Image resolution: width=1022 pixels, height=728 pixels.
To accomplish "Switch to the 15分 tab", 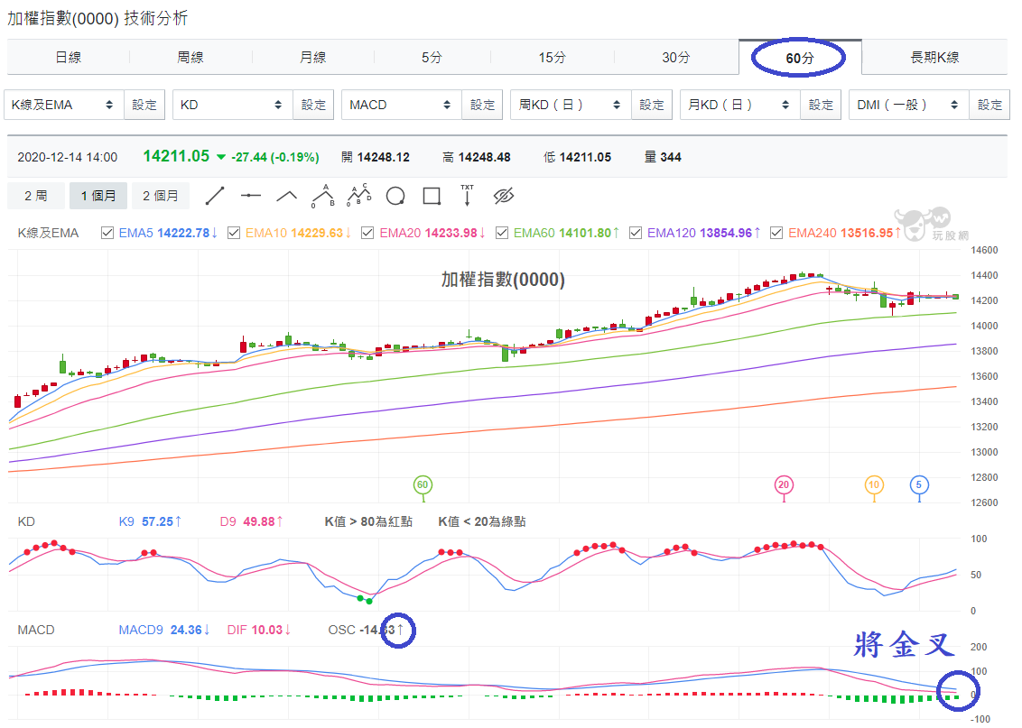I will click(x=552, y=58).
